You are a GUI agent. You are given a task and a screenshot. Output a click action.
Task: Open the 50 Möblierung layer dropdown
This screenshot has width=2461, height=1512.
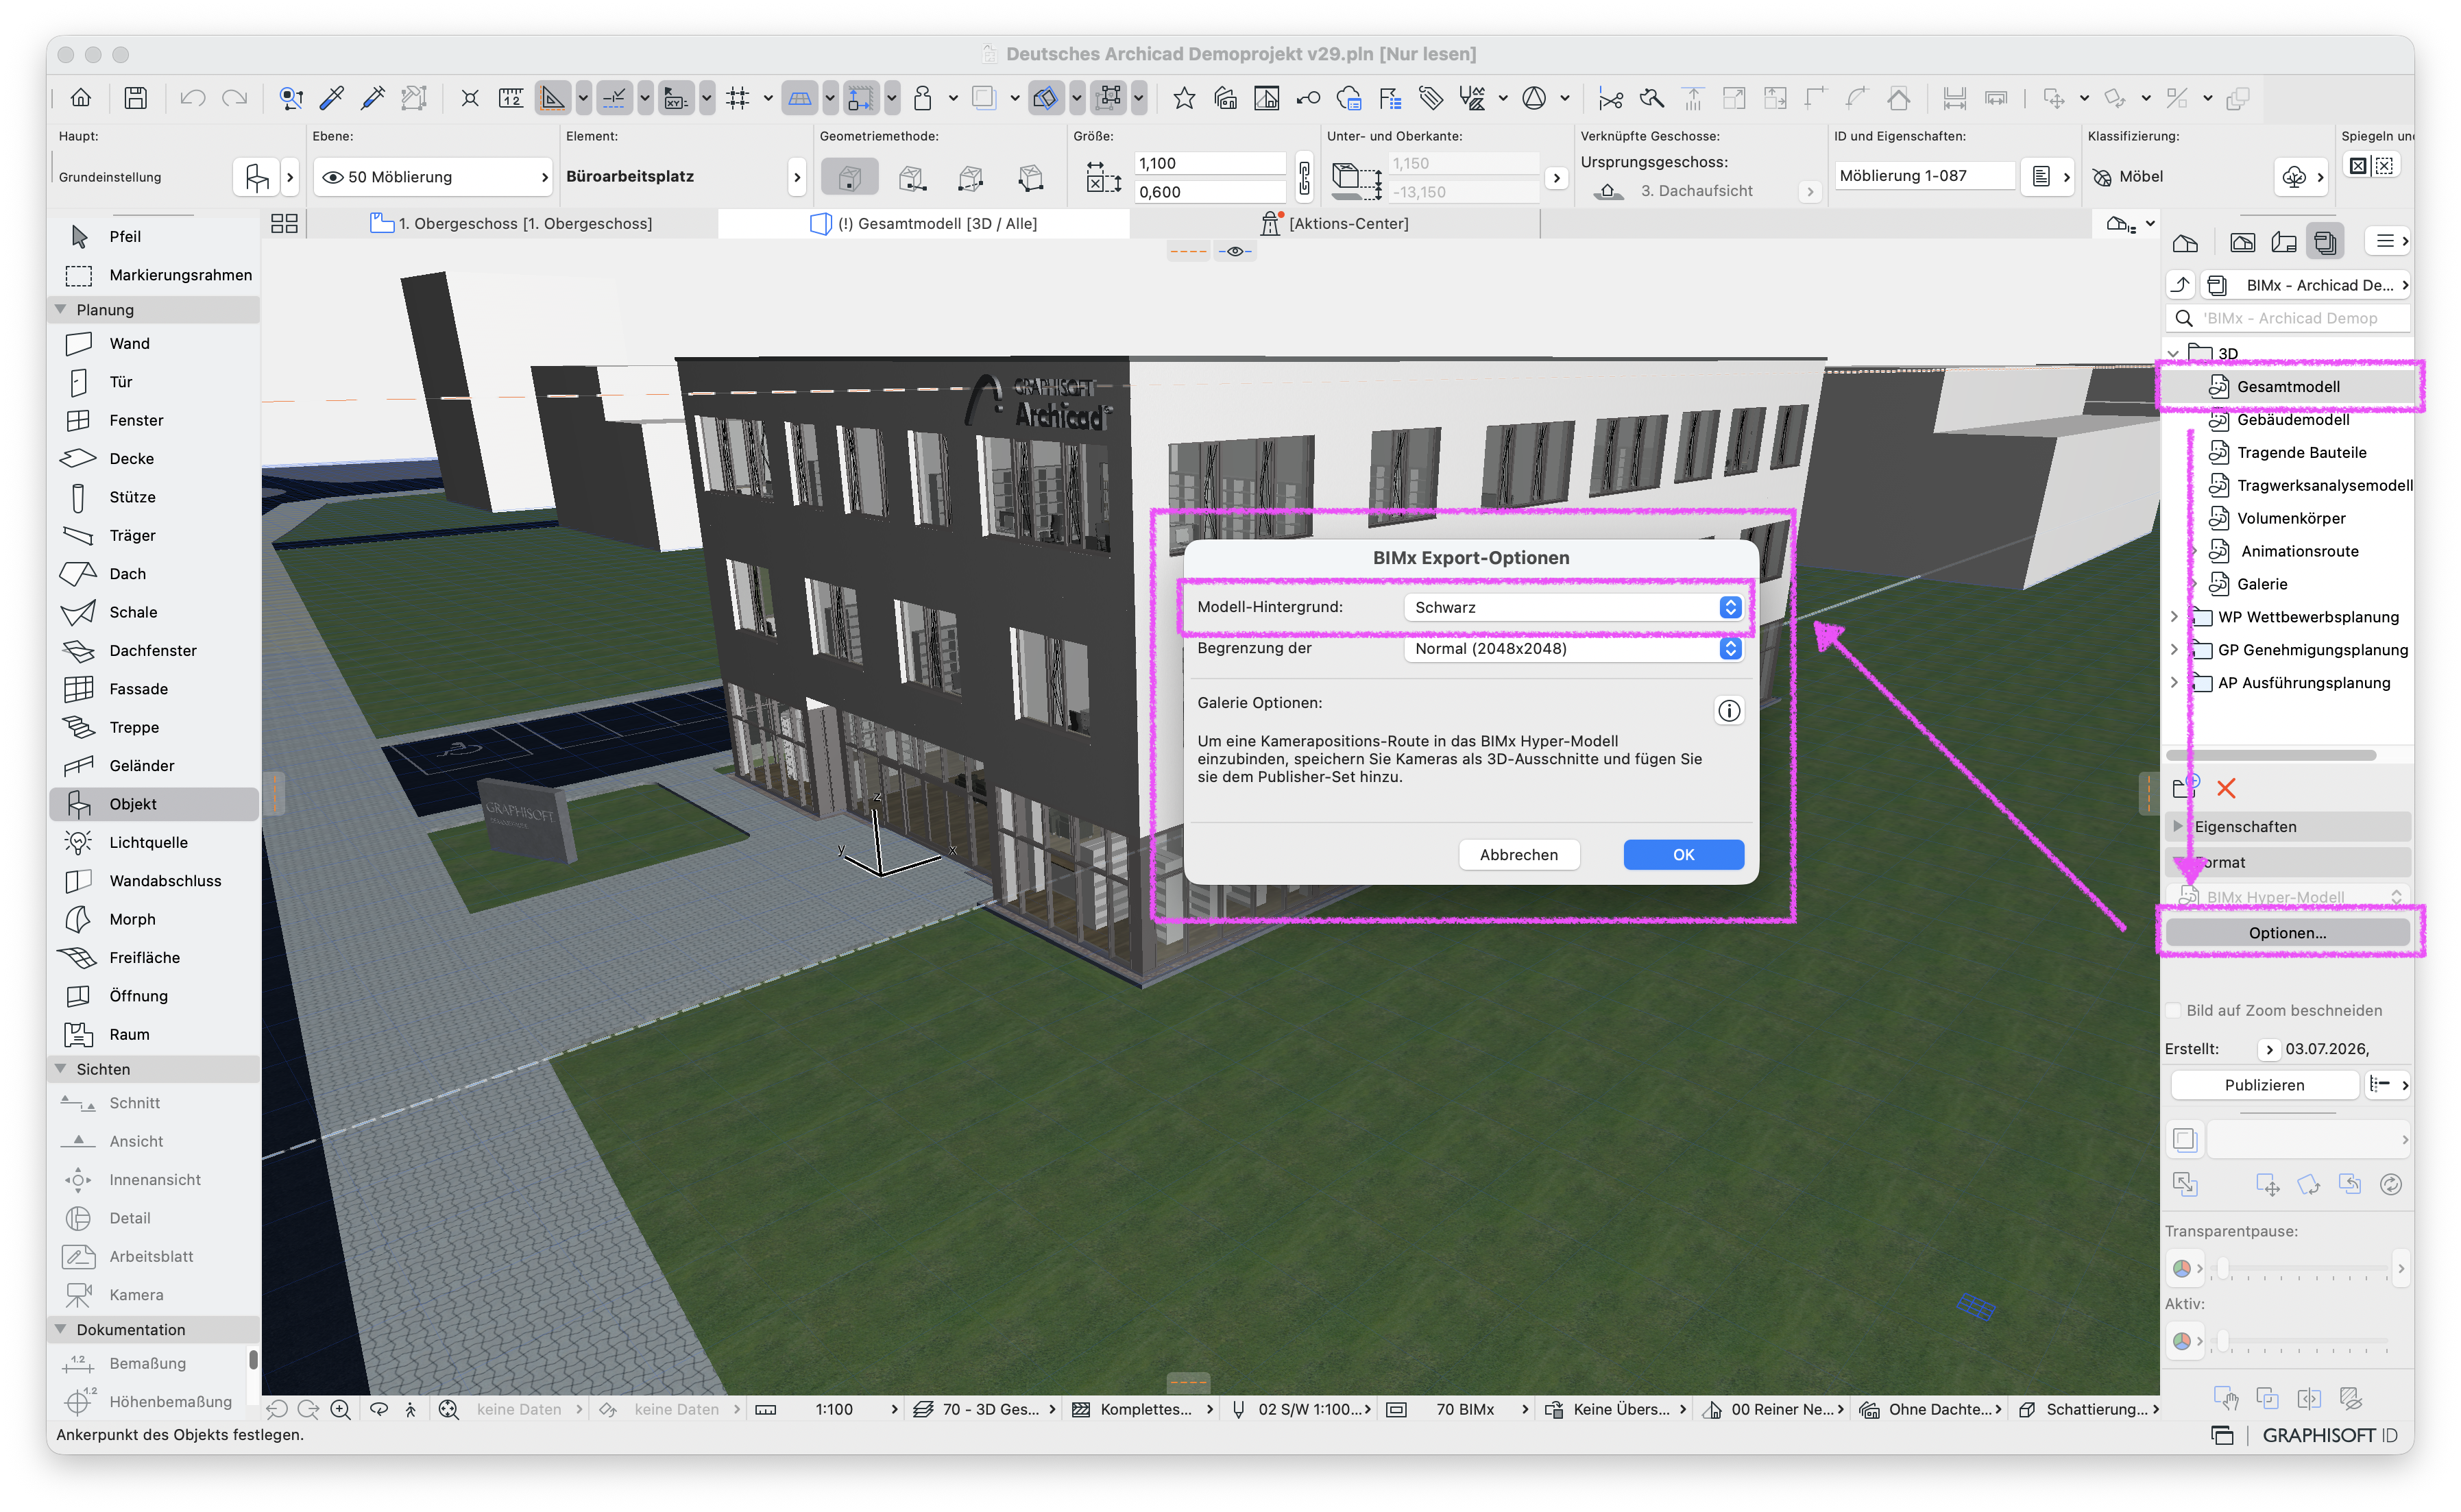click(x=433, y=177)
